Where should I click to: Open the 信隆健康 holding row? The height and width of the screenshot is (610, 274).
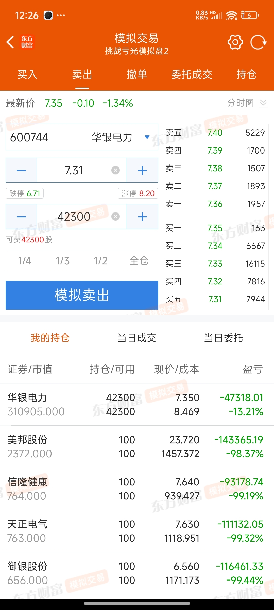[137, 489]
